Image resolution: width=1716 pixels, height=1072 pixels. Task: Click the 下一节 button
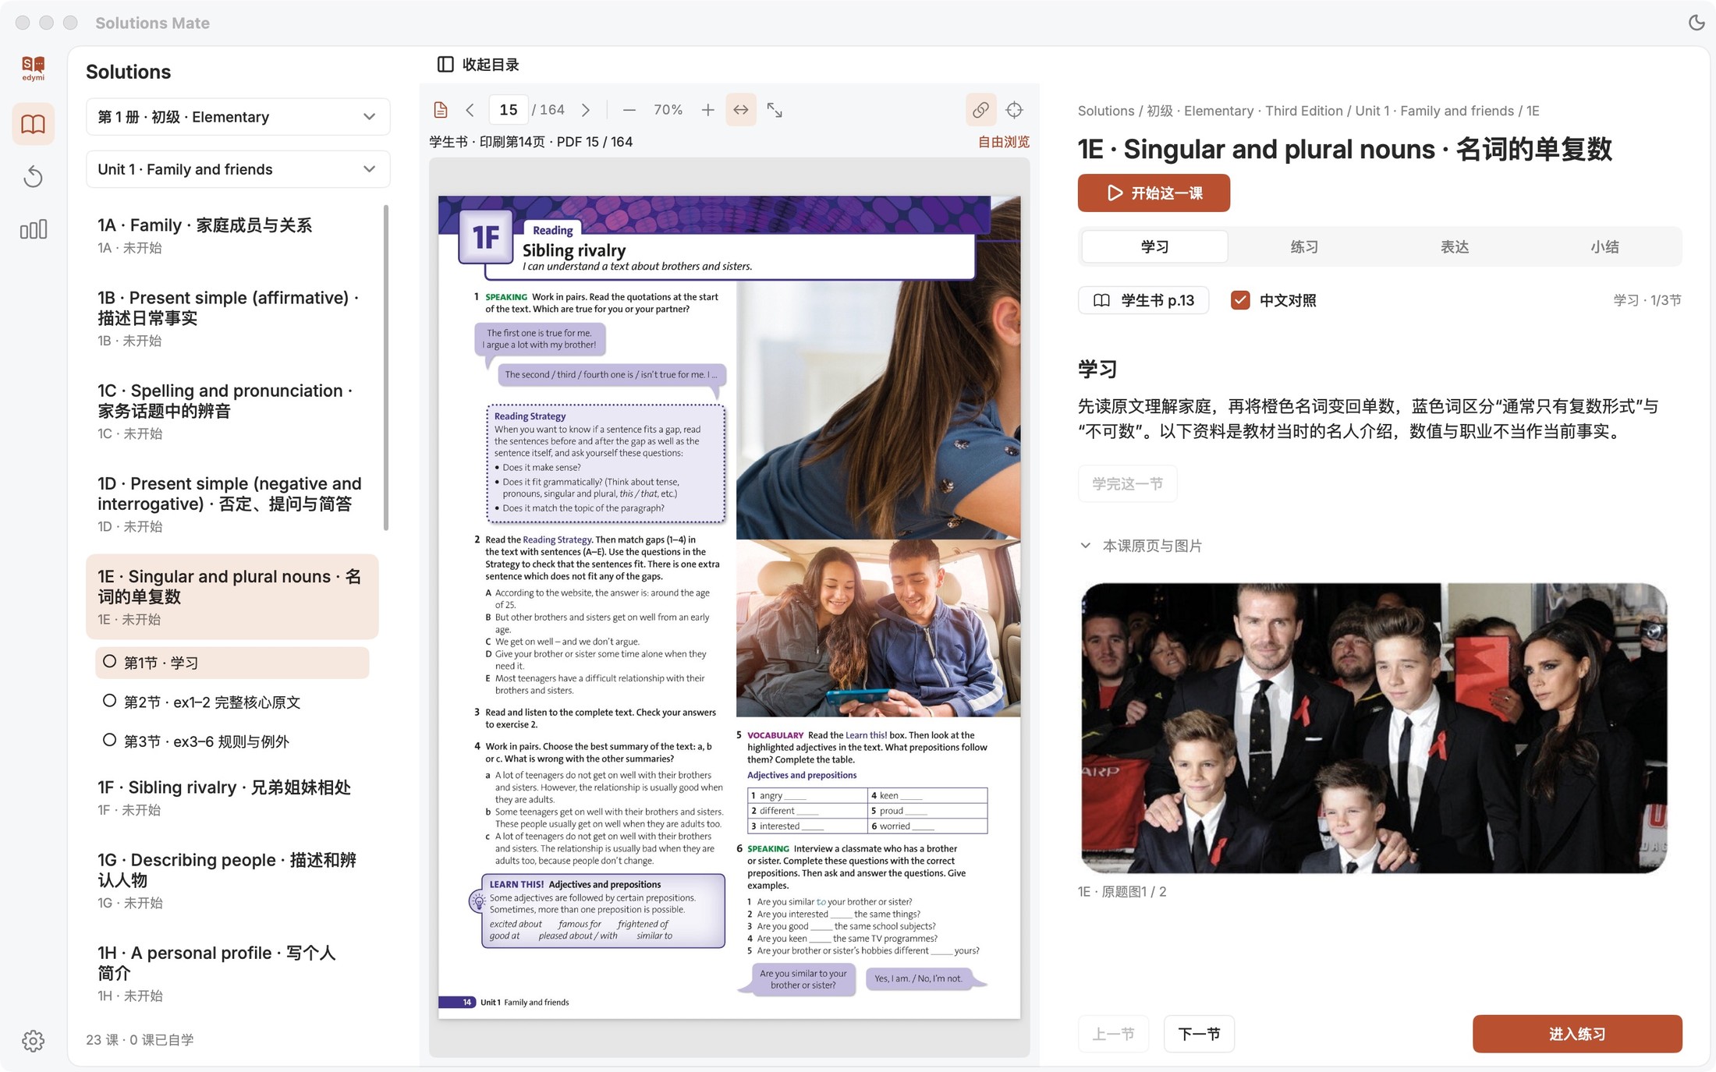(1199, 1034)
